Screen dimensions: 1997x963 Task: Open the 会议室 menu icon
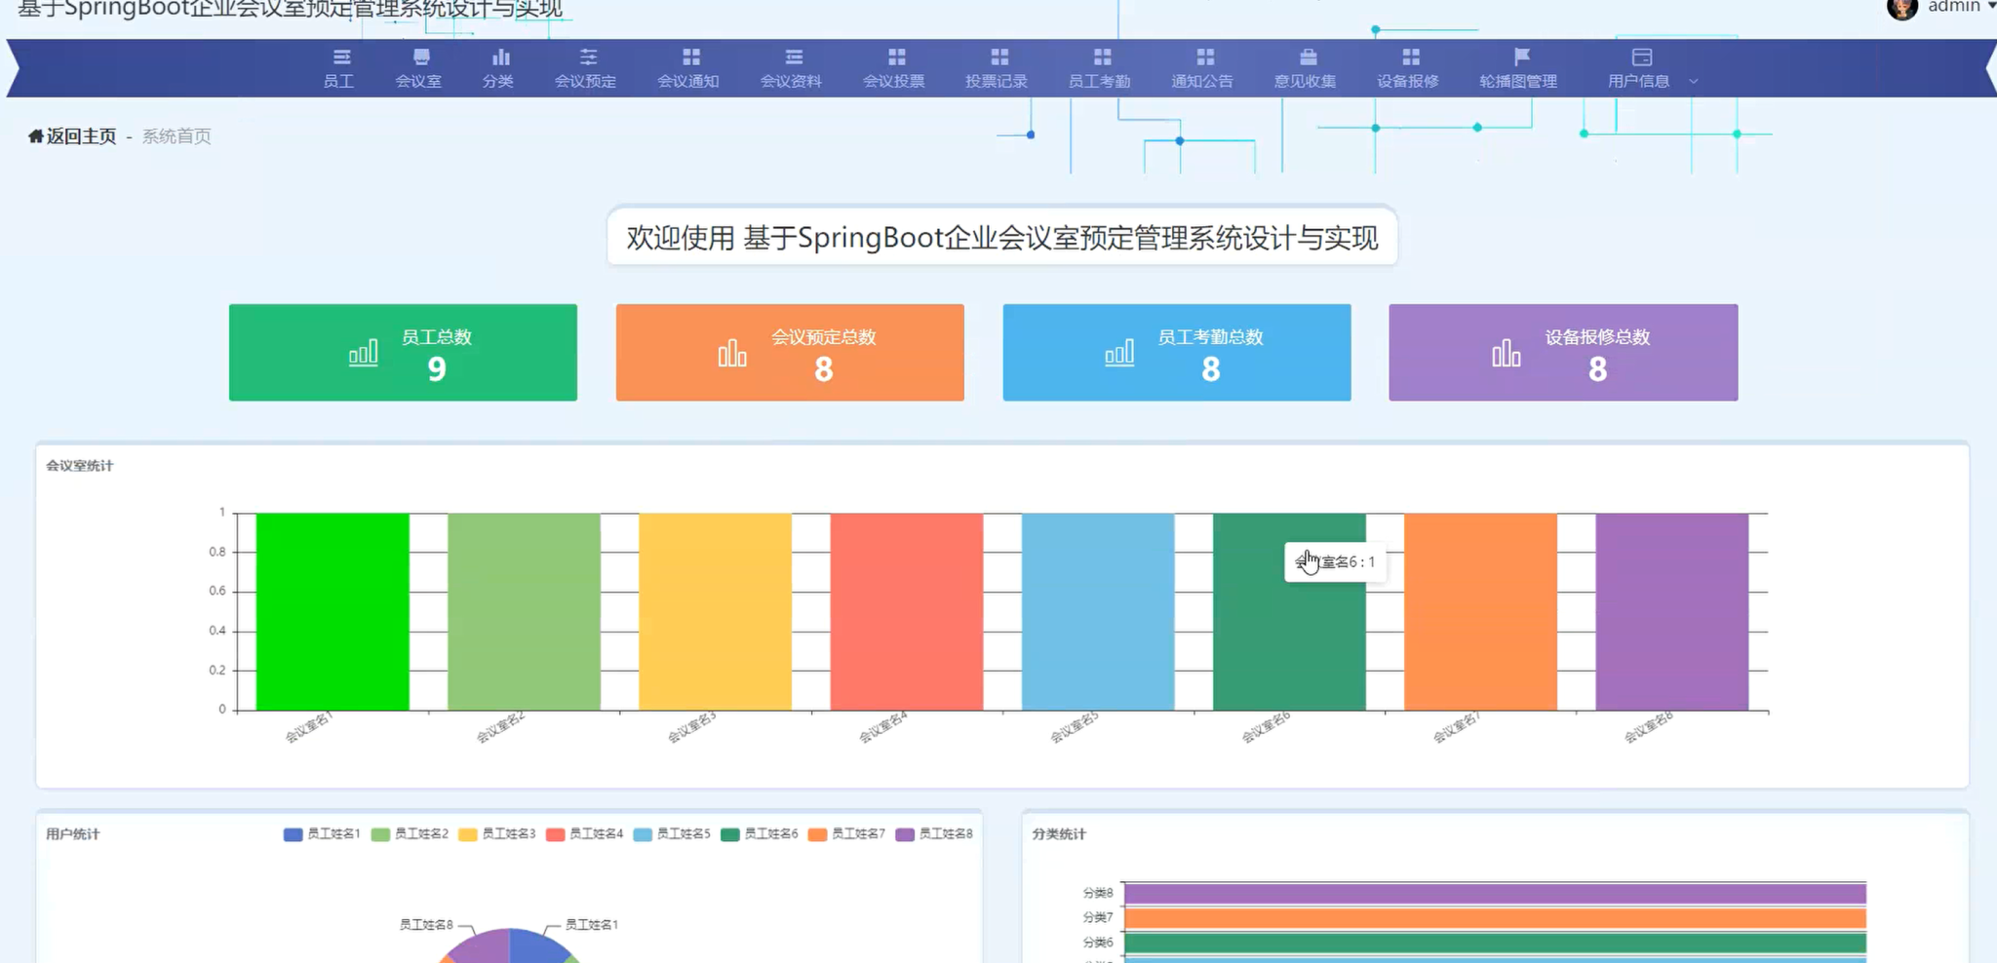[x=420, y=57]
